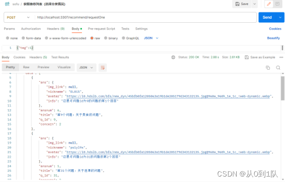Select the x-www-form-urlencoded radio button
The height and width of the screenshot is (182, 285).
46,38
